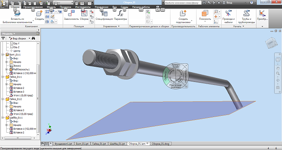The width and height of the screenshot is (282, 150).
Task: Click the Вход sign-in button
Action: point(227,2)
